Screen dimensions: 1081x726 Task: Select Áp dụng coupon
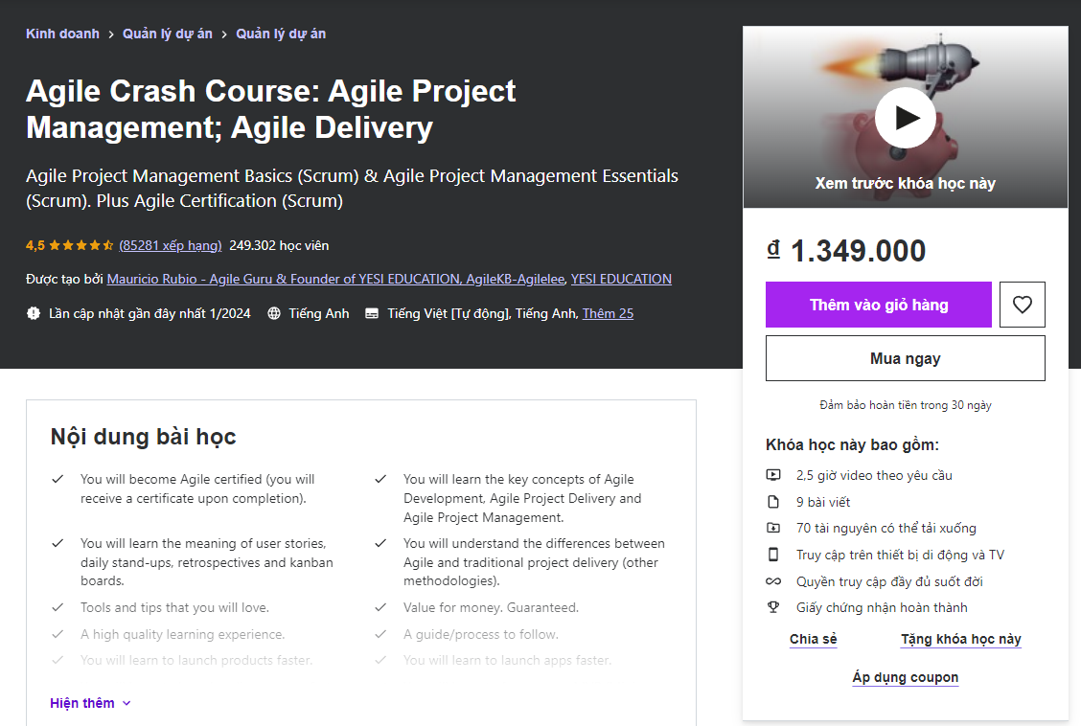point(905,677)
